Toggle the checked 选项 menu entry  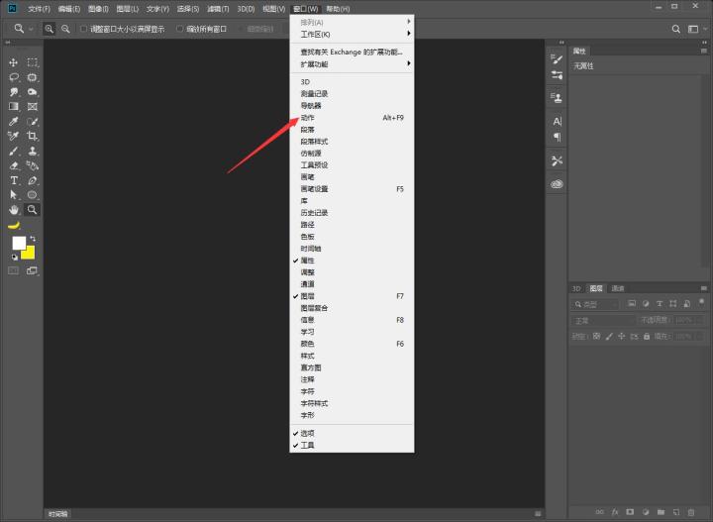352,433
